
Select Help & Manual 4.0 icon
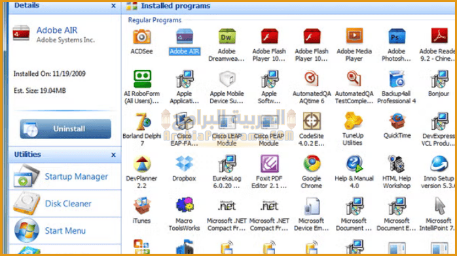(x=354, y=164)
